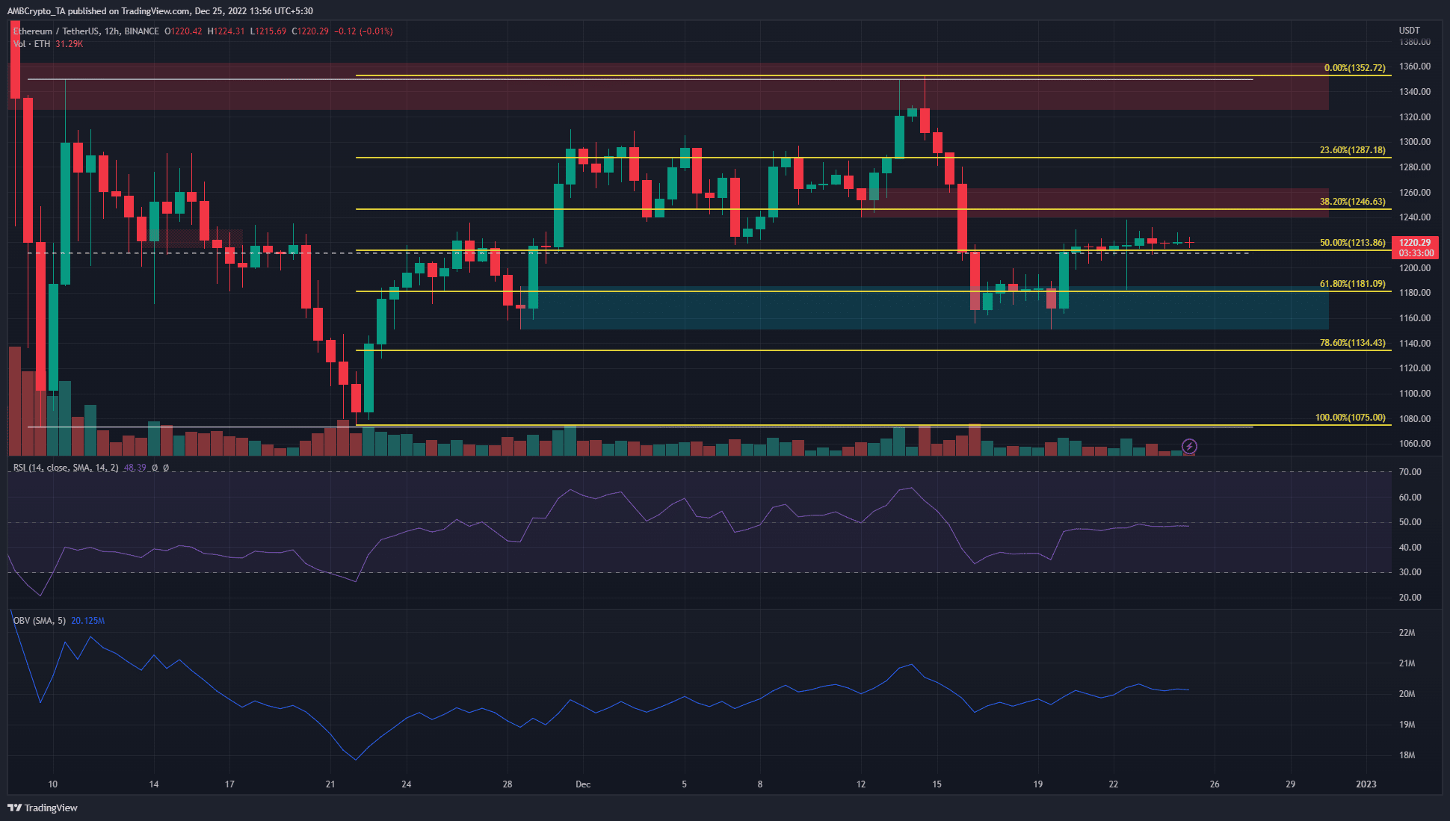Viewport: 1450px width, 821px height.
Task: Click the current price label 1220.29
Action: (x=1415, y=243)
